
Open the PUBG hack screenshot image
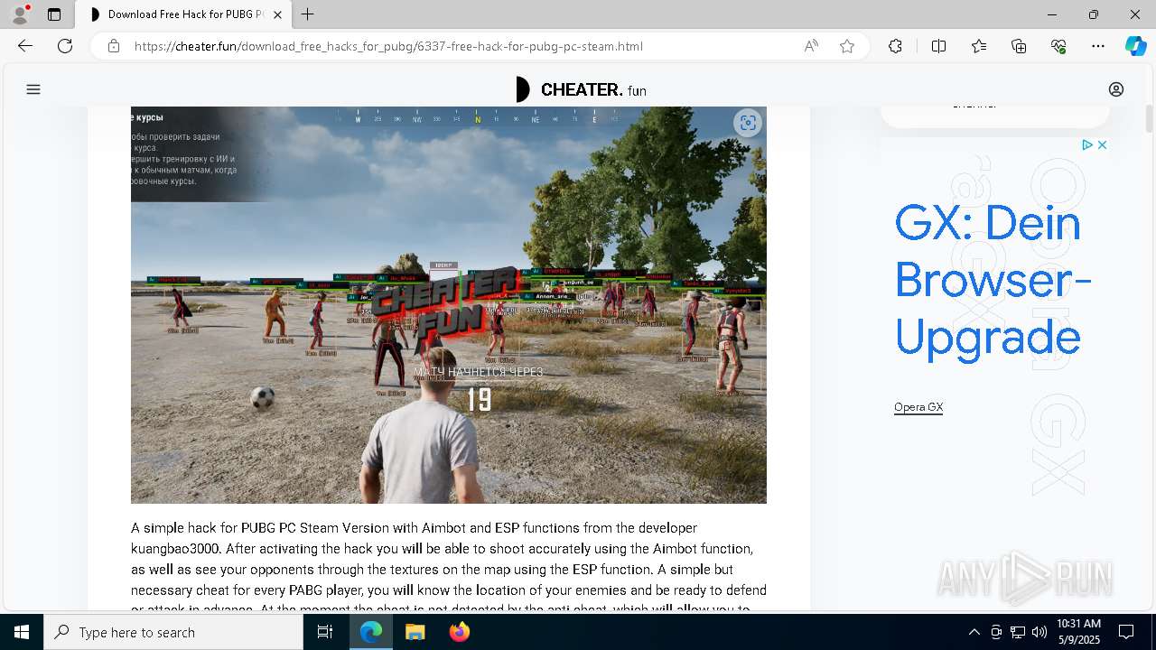449,305
